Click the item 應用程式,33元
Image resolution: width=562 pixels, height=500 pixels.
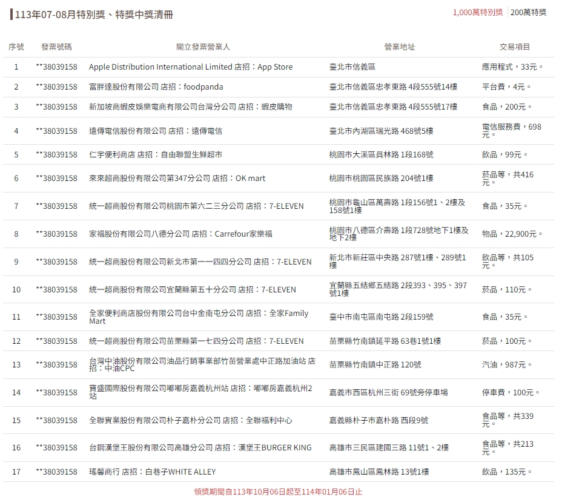coord(512,67)
